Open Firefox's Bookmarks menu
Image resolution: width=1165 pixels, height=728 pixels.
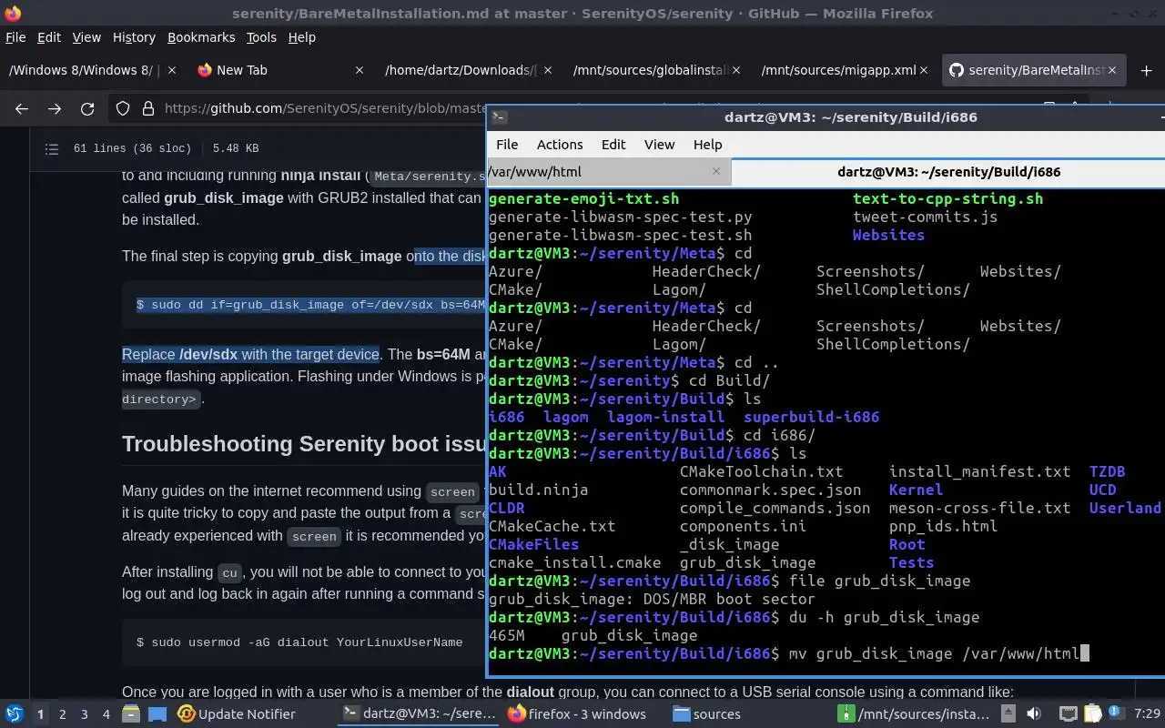coord(201,37)
